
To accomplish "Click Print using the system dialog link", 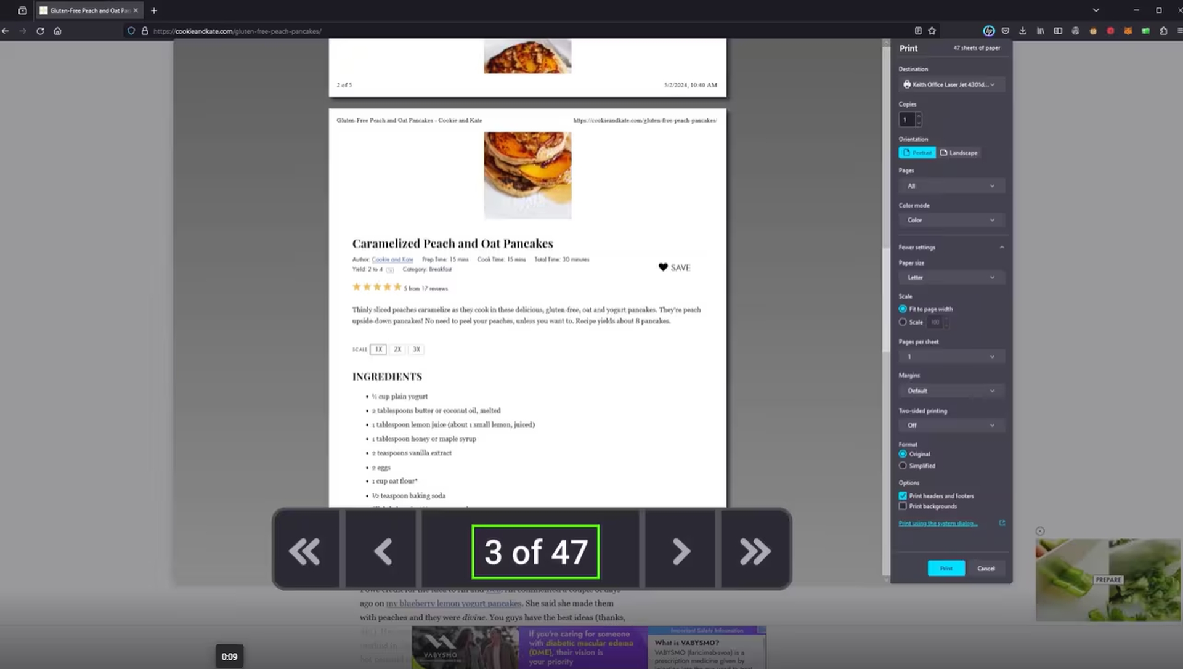I will click(938, 523).
